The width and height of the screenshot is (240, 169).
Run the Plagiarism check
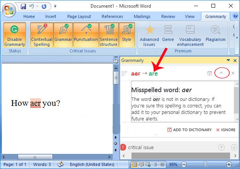click(216, 34)
